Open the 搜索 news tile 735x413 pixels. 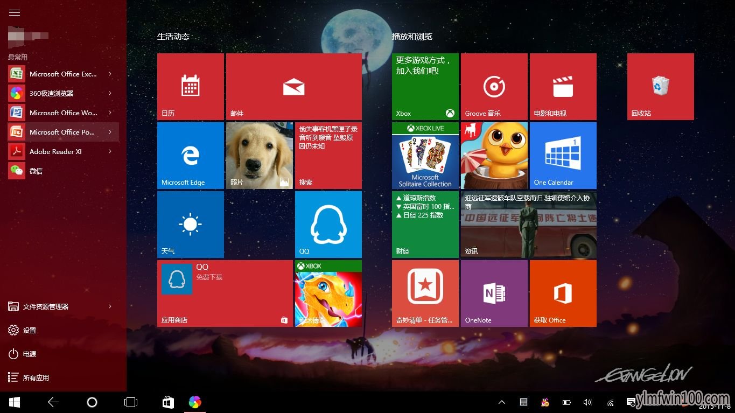click(328, 156)
